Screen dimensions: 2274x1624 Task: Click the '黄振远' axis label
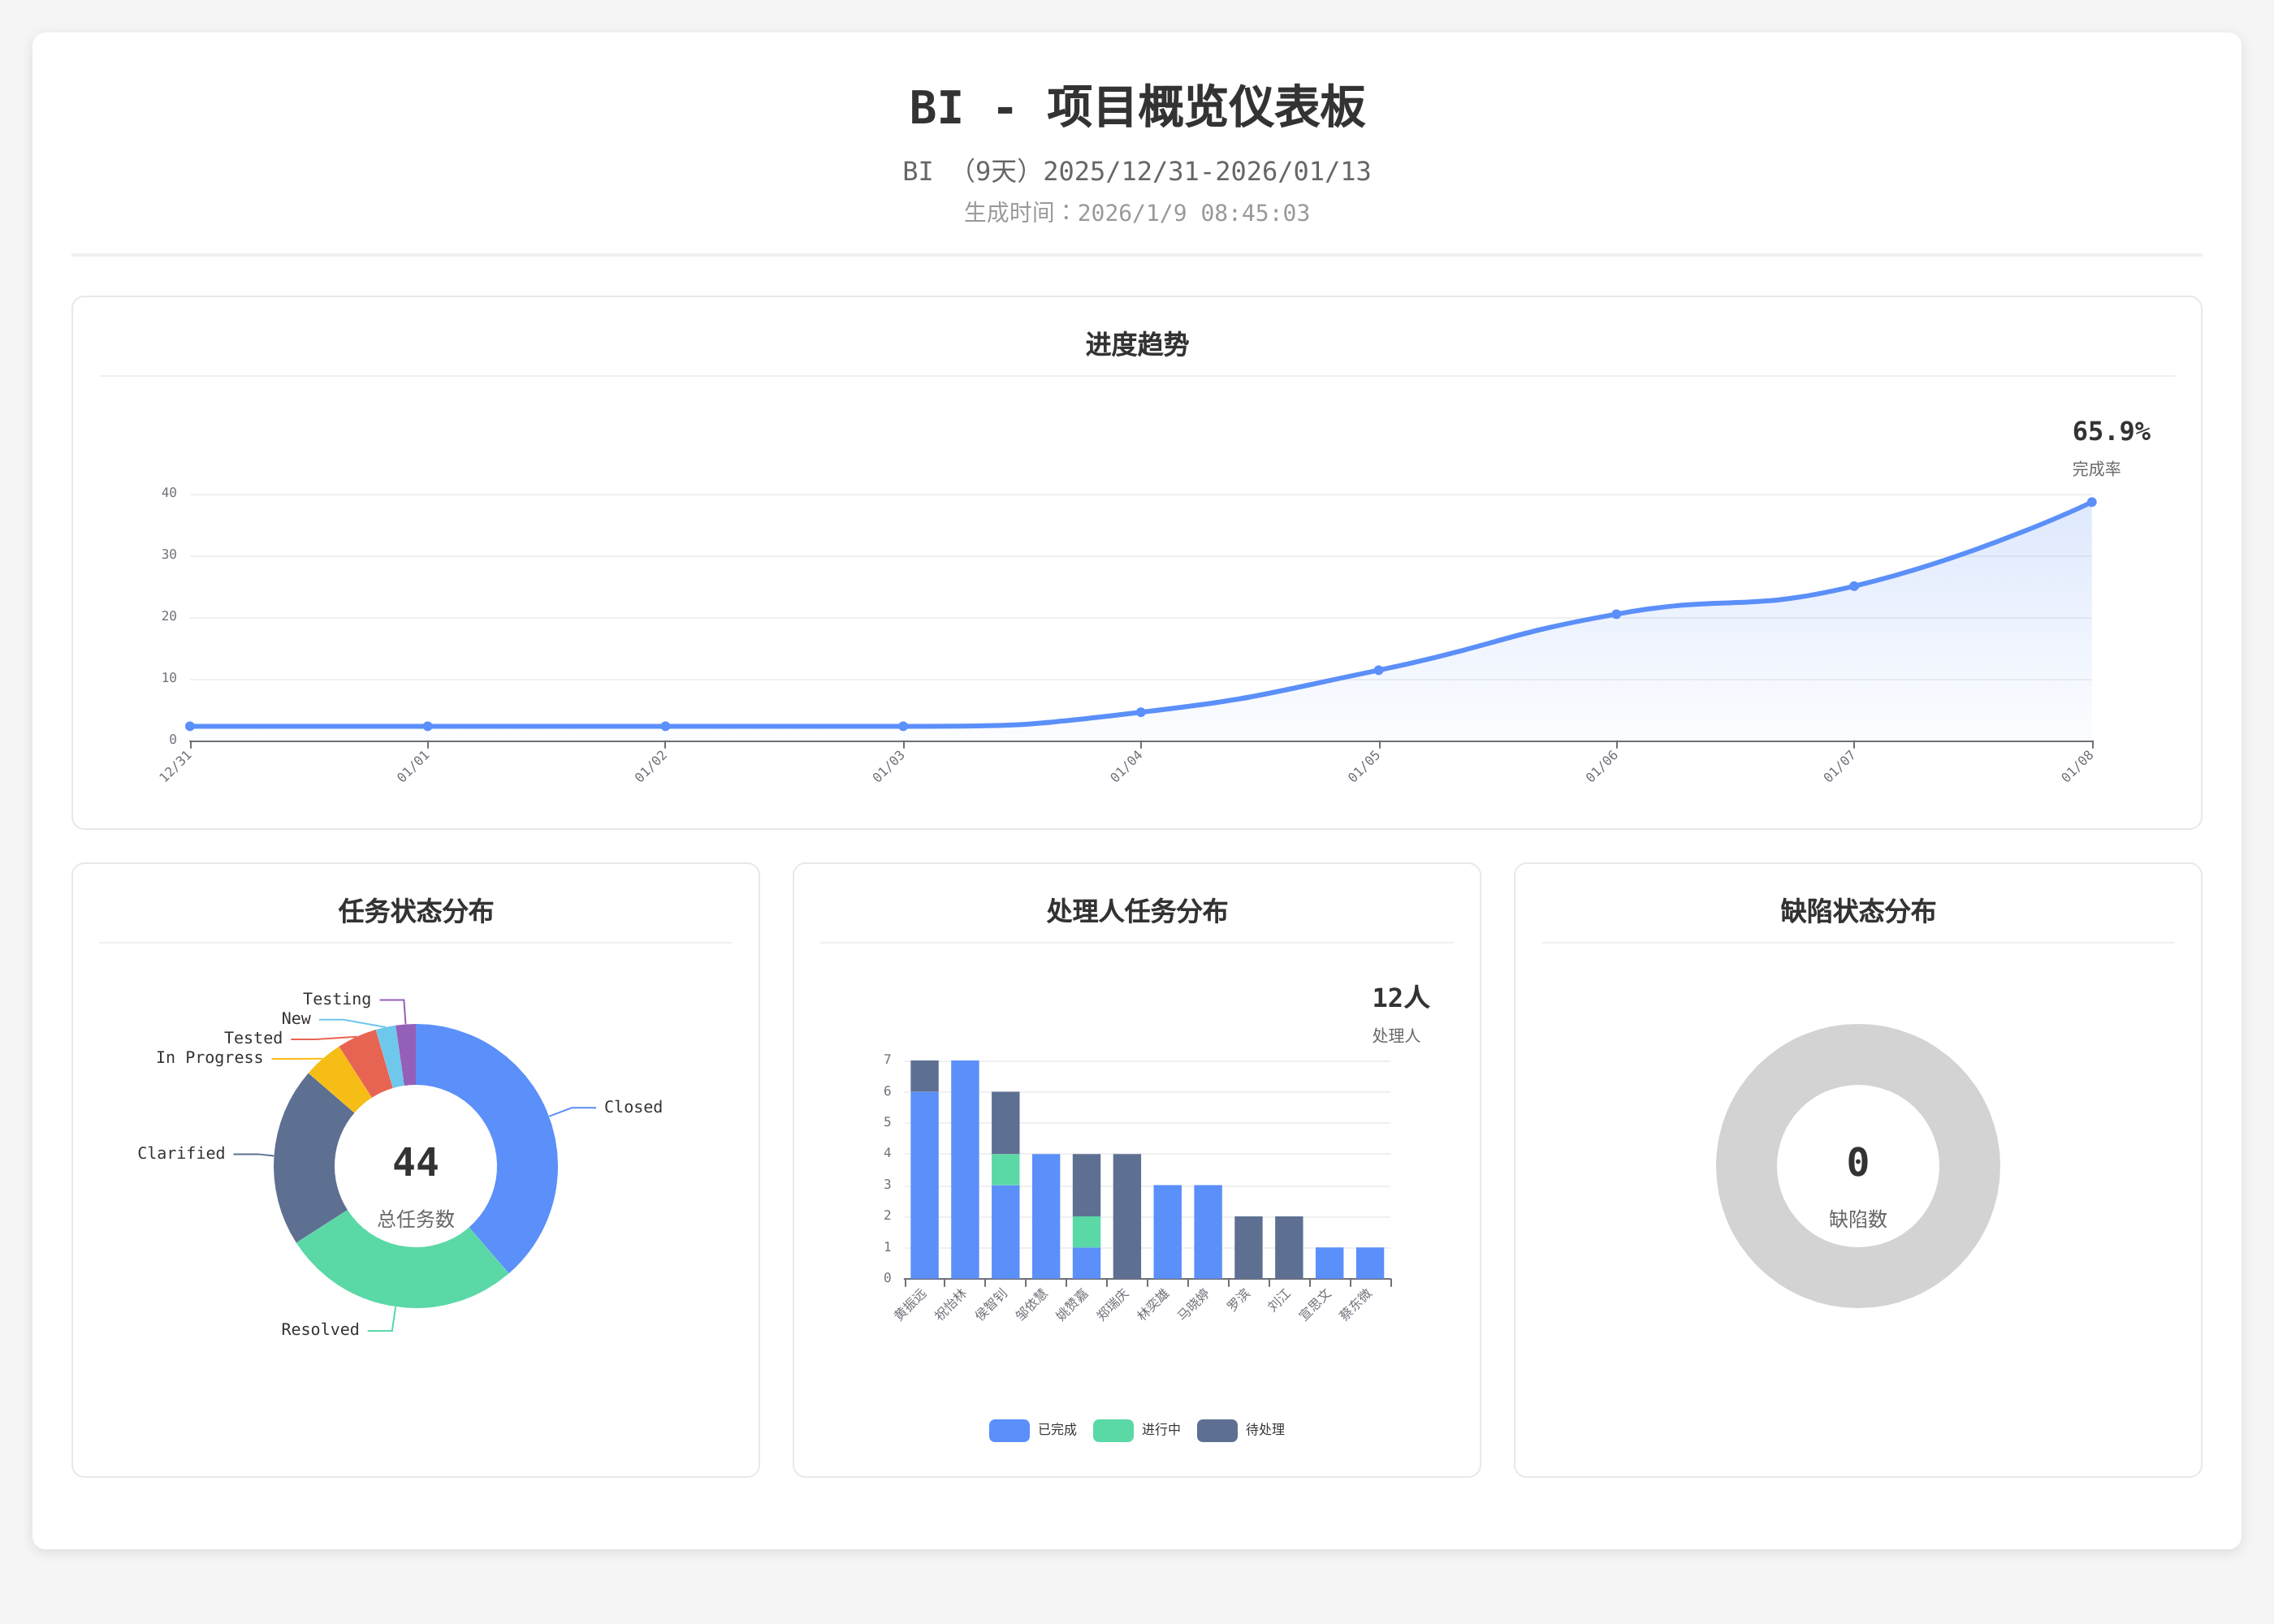point(910,1305)
